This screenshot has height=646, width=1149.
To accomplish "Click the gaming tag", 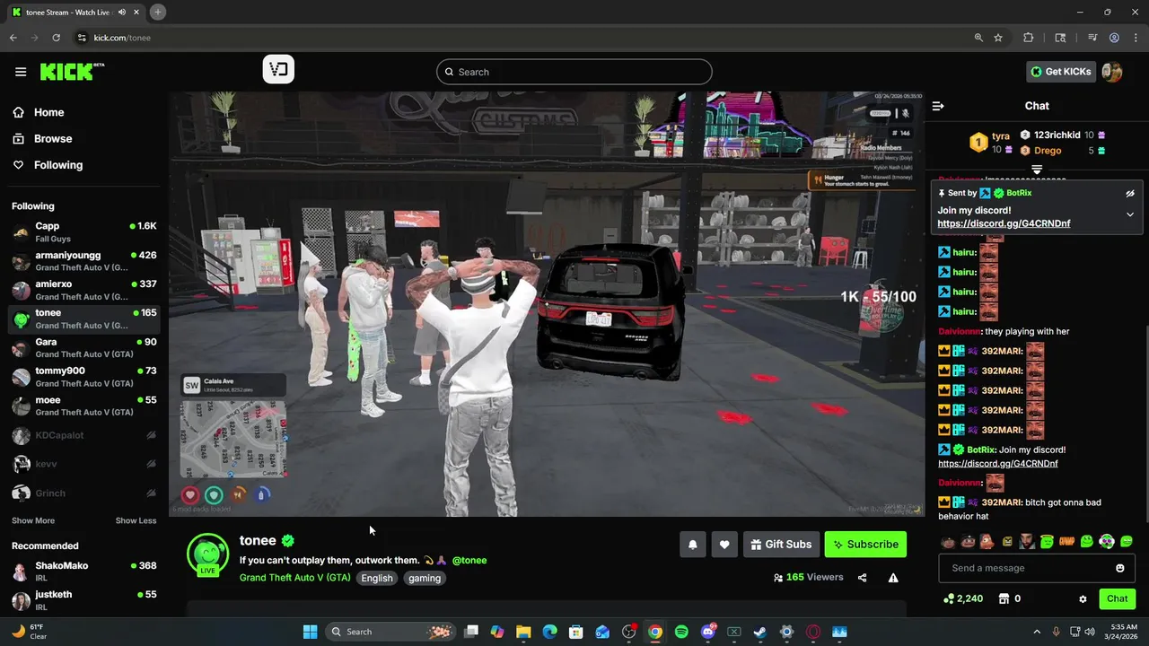I will [425, 578].
